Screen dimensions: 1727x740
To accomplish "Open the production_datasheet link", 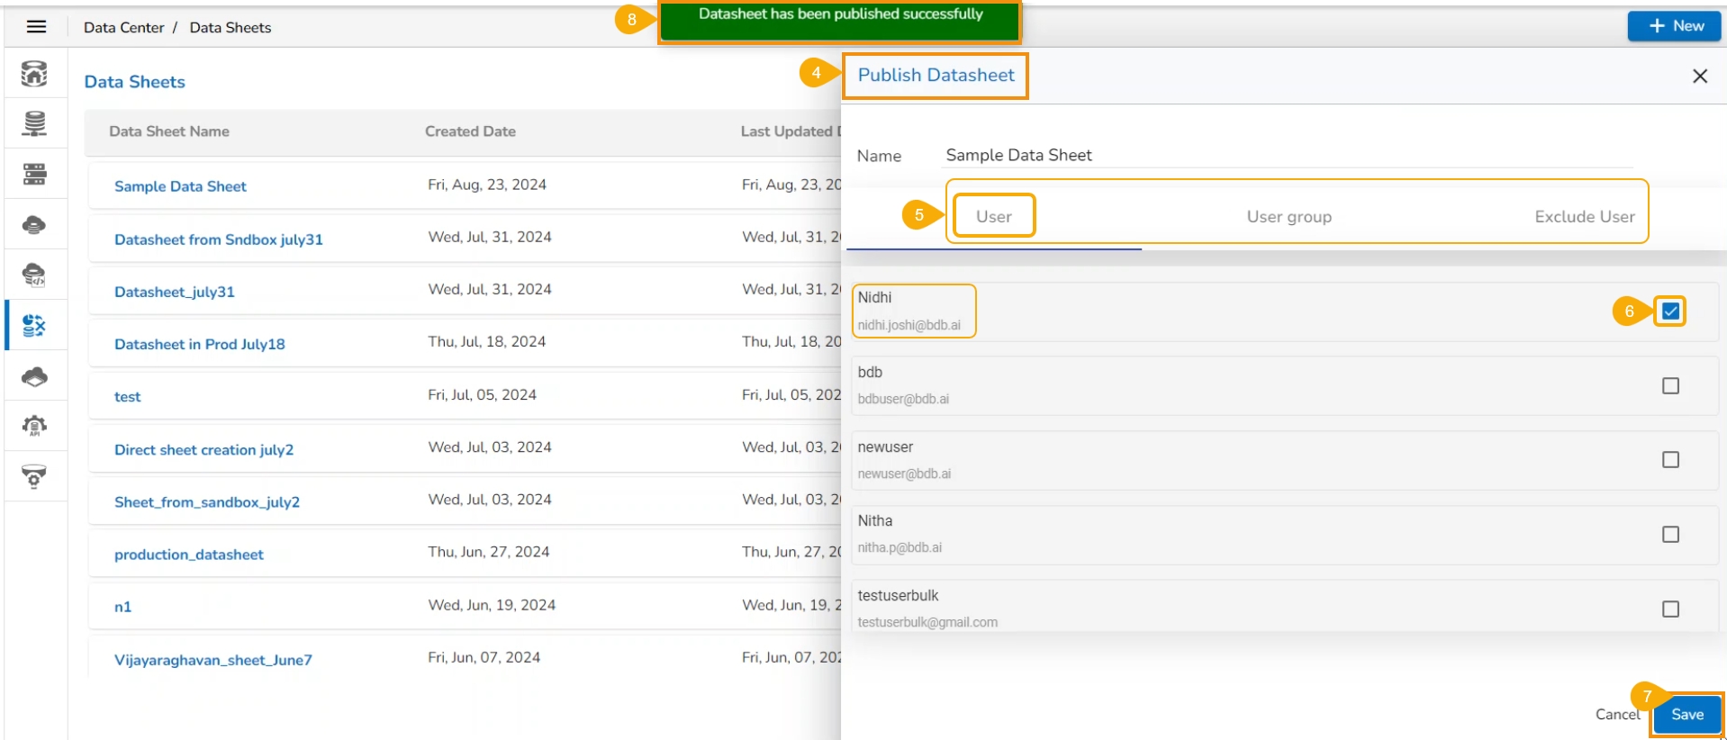I will point(189,555).
